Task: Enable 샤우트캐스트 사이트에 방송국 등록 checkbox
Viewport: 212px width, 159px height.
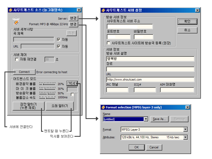Action: pos(108,43)
